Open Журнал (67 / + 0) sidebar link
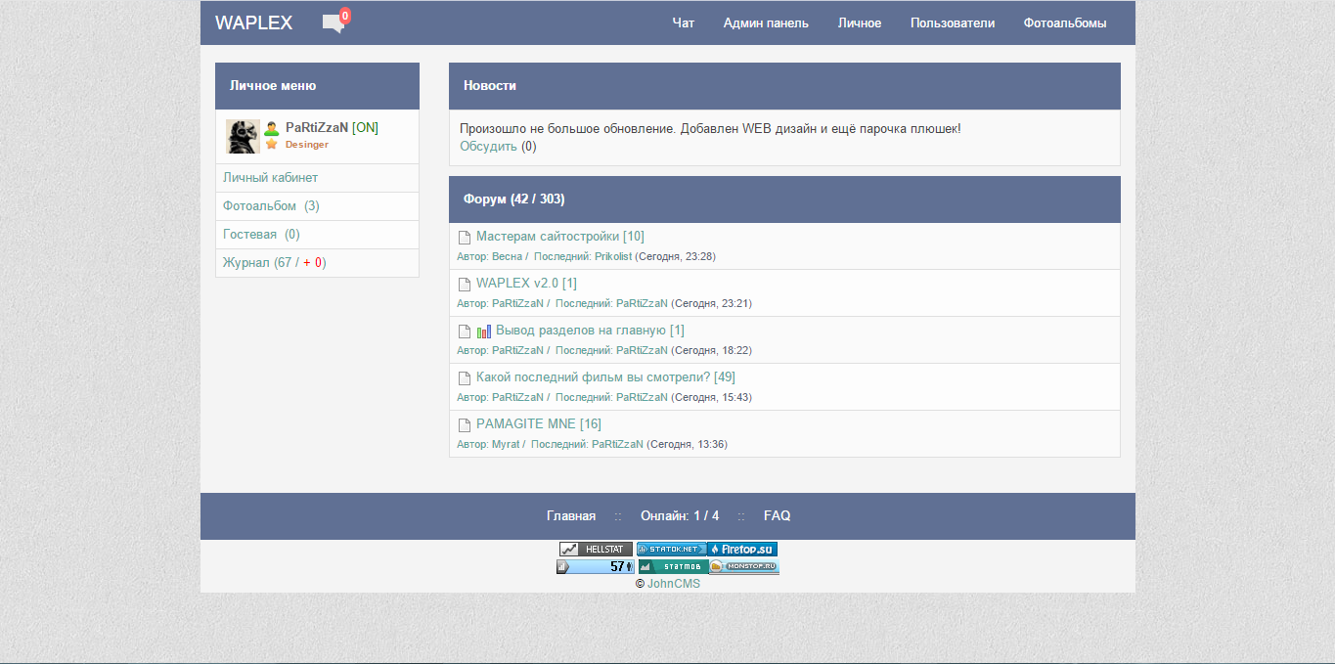Screen dimensions: 1335x664 [x=274, y=263]
